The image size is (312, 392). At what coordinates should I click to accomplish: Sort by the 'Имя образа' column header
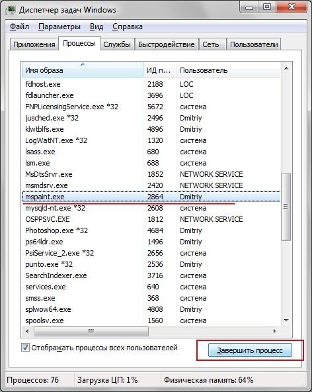pyautogui.click(x=83, y=70)
